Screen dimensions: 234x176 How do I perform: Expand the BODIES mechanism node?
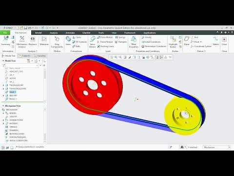pos(3,113)
